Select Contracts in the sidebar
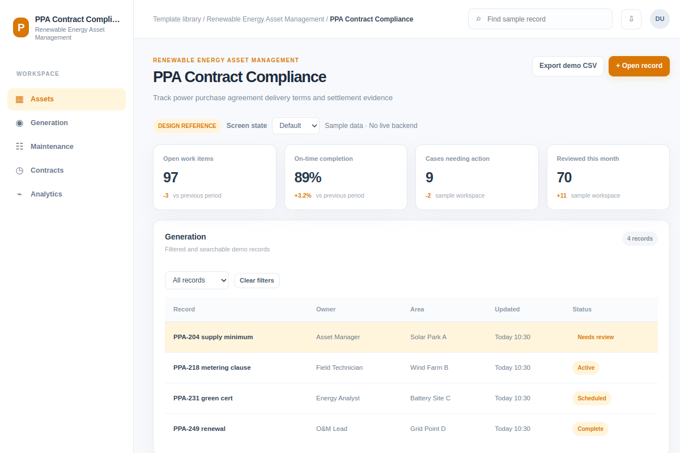The width and height of the screenshot is (680, 453). (x=66, y=170)
